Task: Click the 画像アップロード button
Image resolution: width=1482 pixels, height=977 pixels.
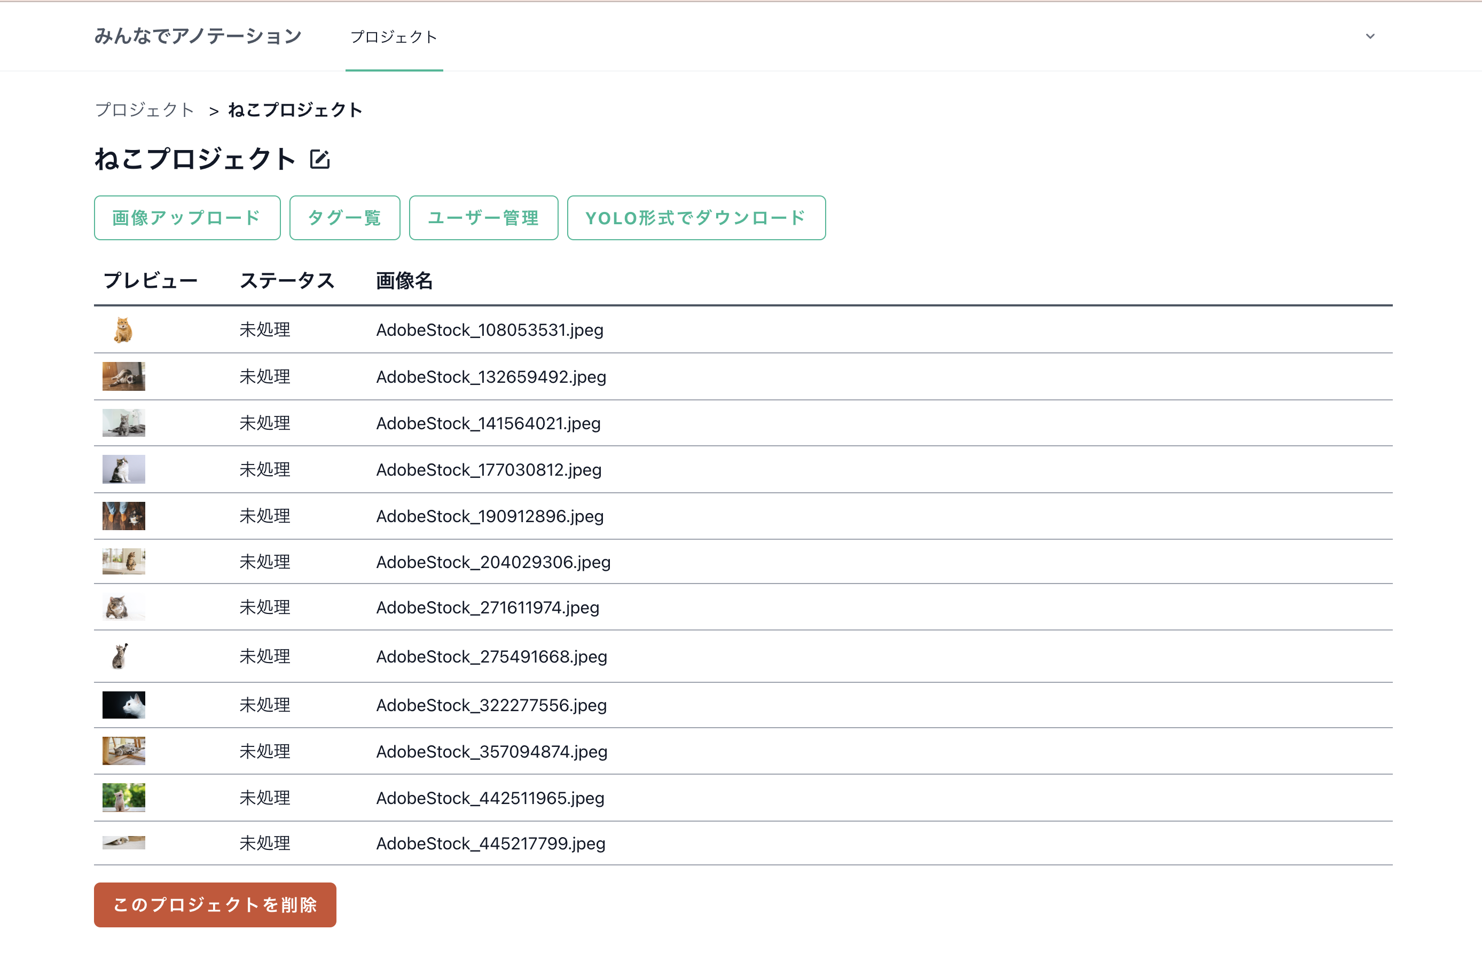Action: click(x=187, y=217)
